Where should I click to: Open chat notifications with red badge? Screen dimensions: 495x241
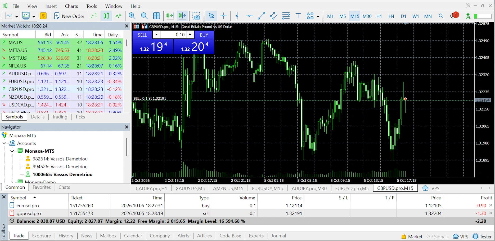click(x=454, y=16)
